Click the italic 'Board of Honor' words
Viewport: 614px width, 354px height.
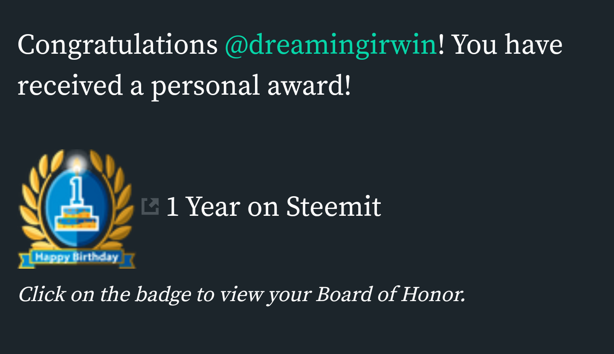point(390,294)
